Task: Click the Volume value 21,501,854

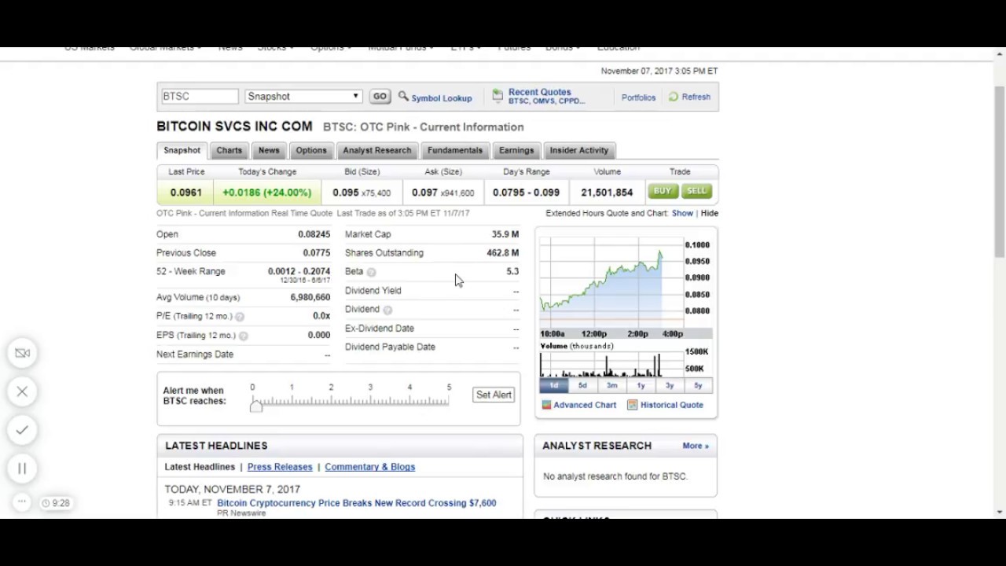Action: click(x=607, y=193)
